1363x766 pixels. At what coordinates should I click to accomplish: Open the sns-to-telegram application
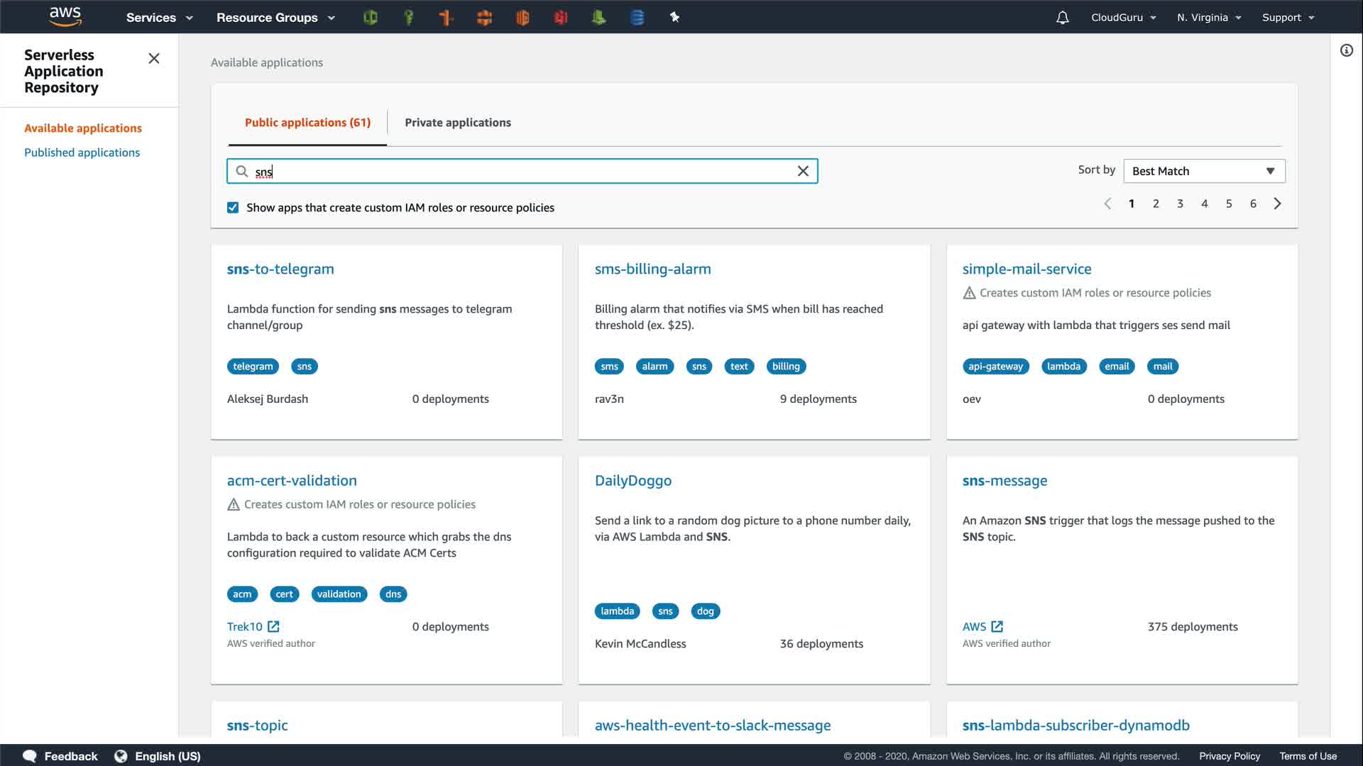point(280,269)
